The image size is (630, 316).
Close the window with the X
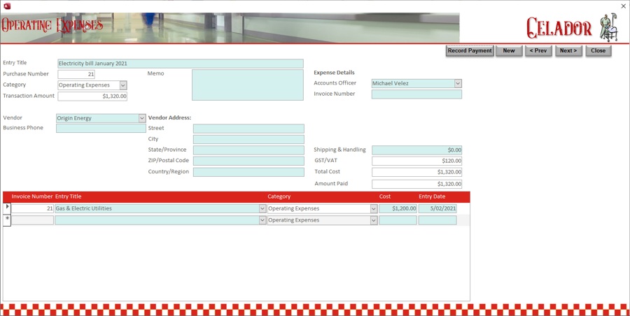tap(623, 6)
